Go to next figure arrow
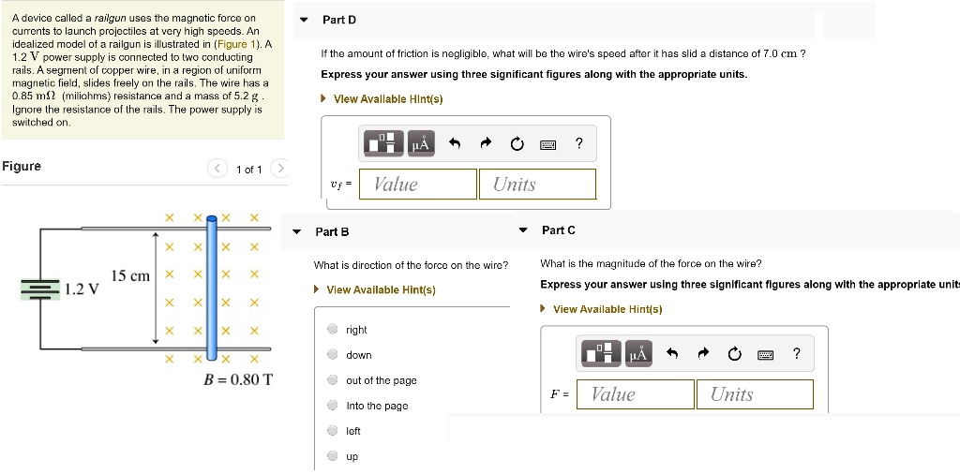Viewport: 960px width, 474px height. [278, 169]
